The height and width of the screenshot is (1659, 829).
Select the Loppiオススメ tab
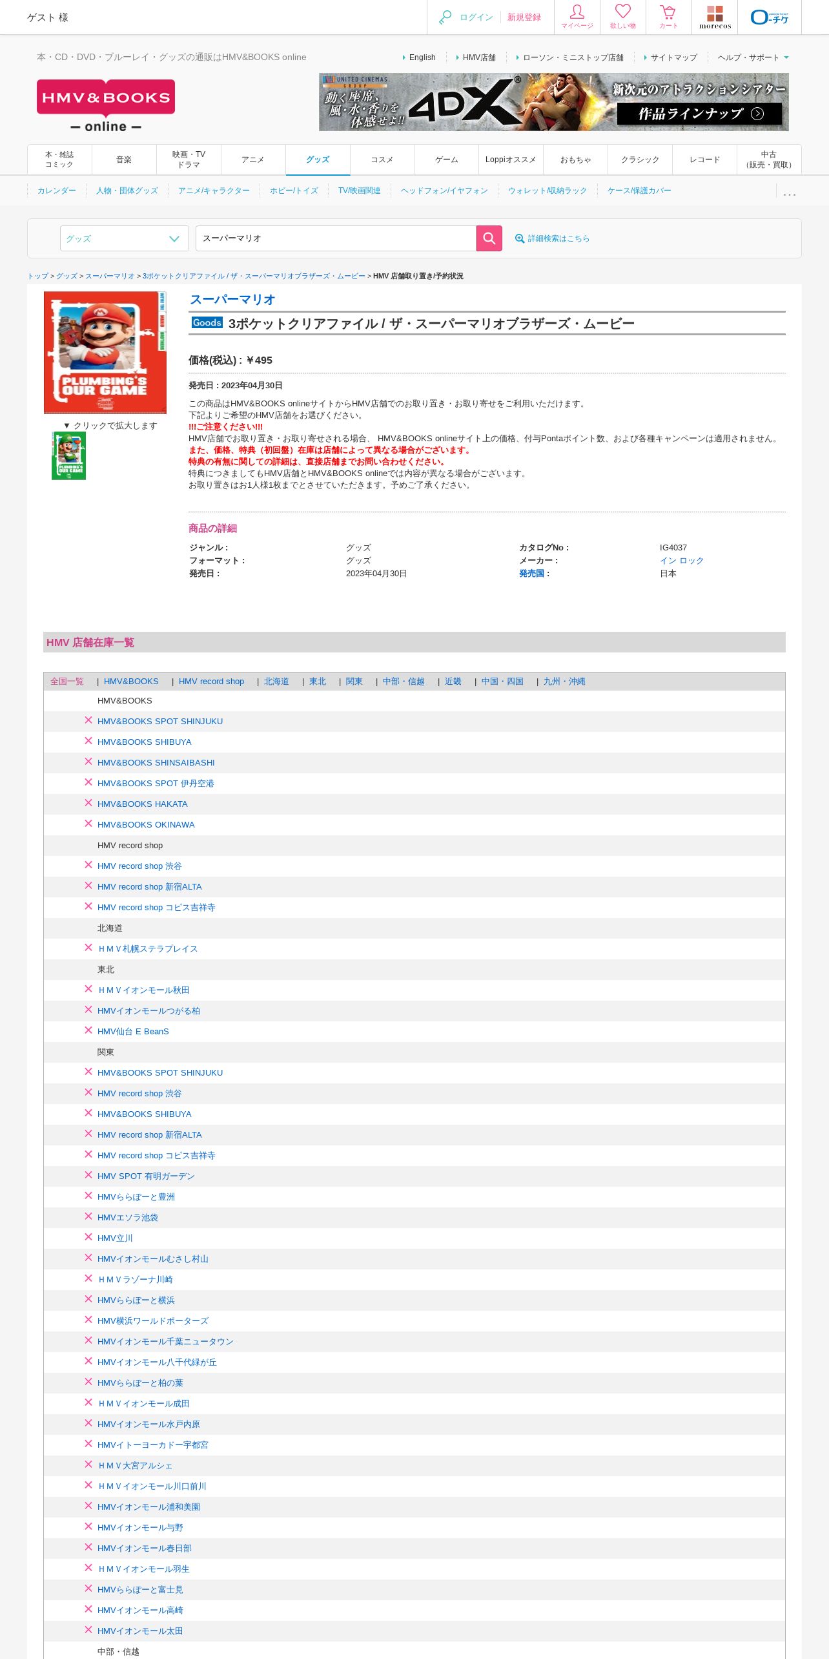[511, 160]
